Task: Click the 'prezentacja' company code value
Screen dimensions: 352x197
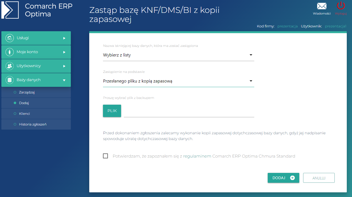Action: coord(287,26)
